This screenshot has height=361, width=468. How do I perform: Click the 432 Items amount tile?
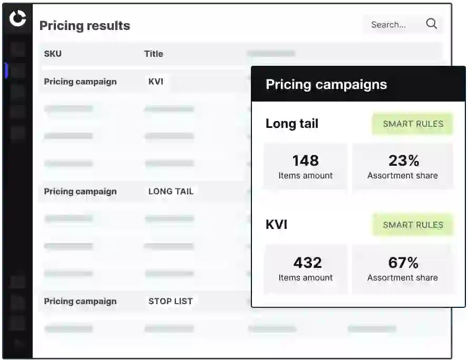(x=305, y=269)
